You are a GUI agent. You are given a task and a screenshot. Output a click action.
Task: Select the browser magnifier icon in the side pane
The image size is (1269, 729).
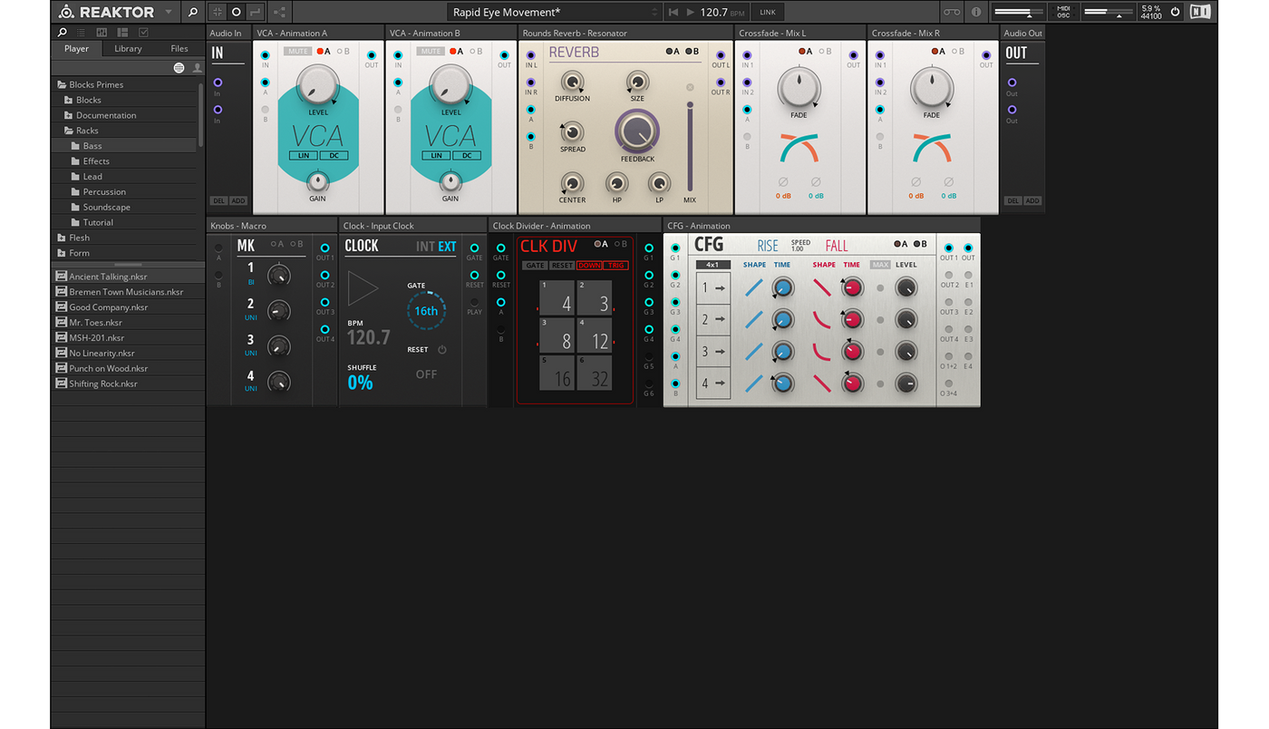click(63, 32)
